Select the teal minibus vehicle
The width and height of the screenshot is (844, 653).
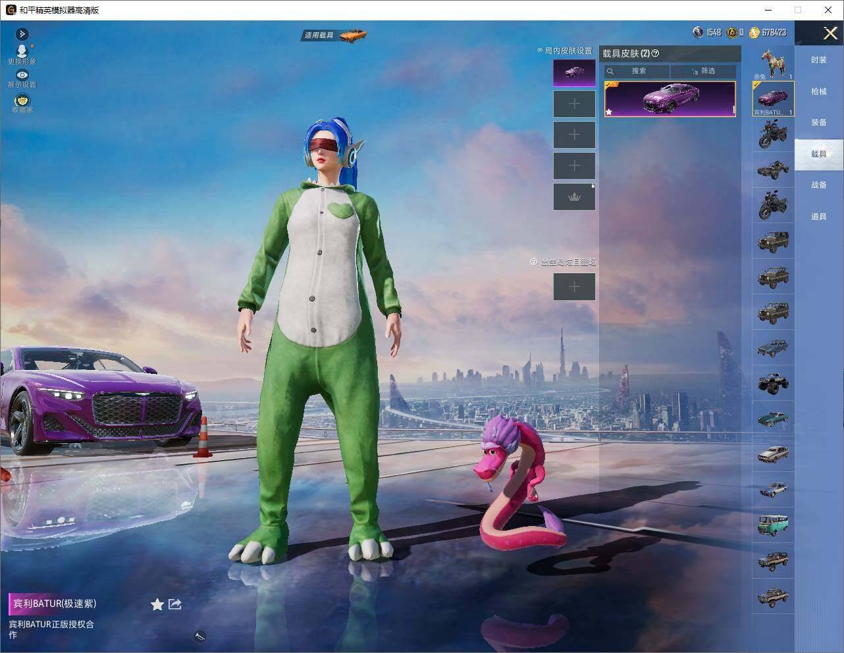coord(773,525)
